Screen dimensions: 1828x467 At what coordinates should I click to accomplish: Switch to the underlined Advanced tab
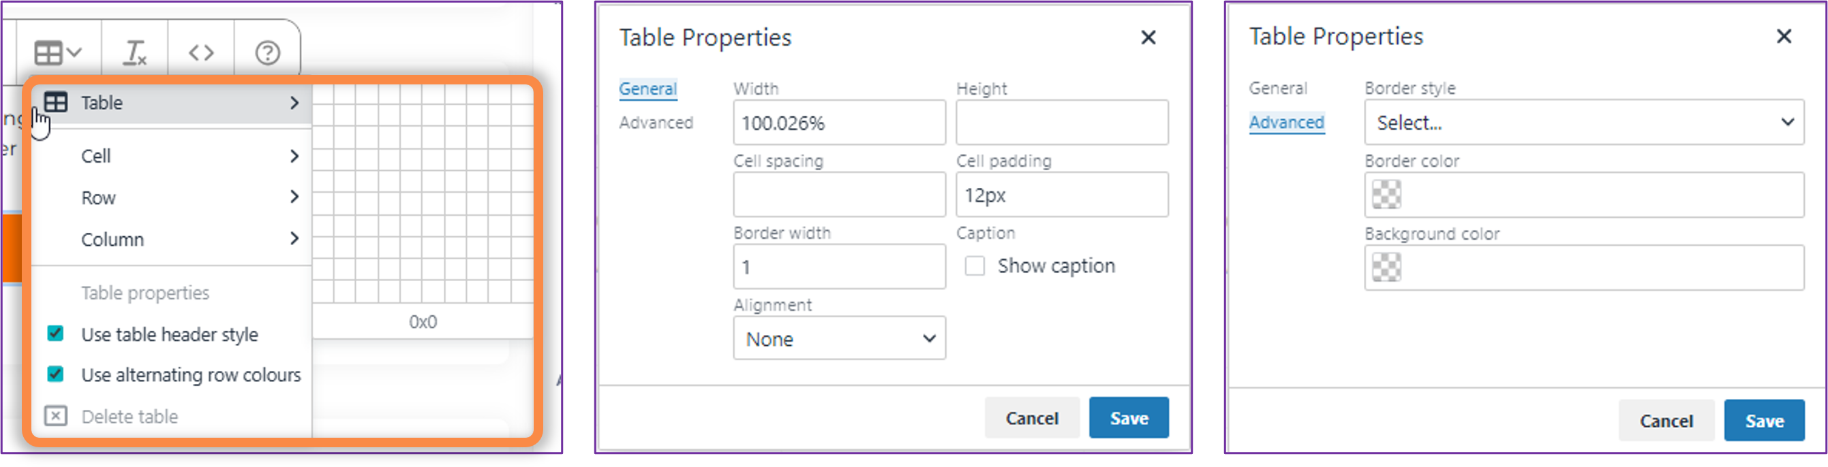1286,123
